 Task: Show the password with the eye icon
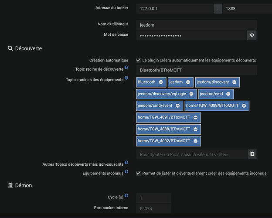click(x=252, y=35)
